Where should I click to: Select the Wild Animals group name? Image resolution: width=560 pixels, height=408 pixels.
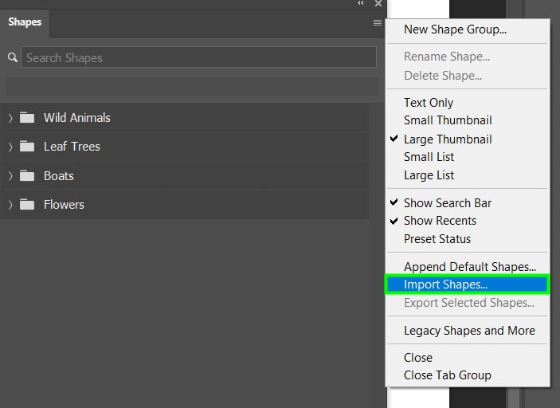click(x=77, y=118)
